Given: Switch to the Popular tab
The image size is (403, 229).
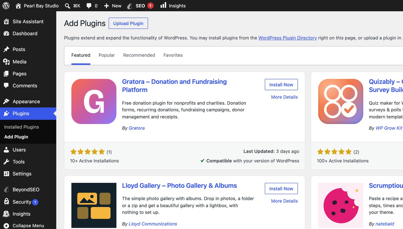Looking at the screenshot, I should point(107,55).
